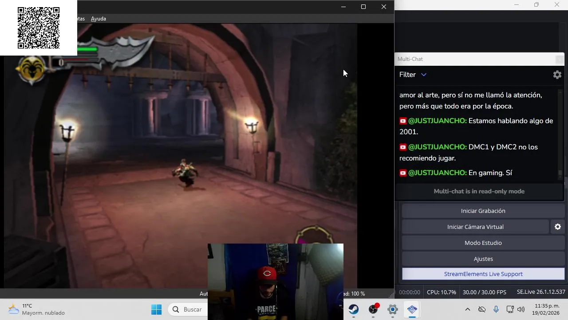Click Iniciar Cámara Virtual button
This screenshot has width=568, height=320.
click(x=475, y=227)
